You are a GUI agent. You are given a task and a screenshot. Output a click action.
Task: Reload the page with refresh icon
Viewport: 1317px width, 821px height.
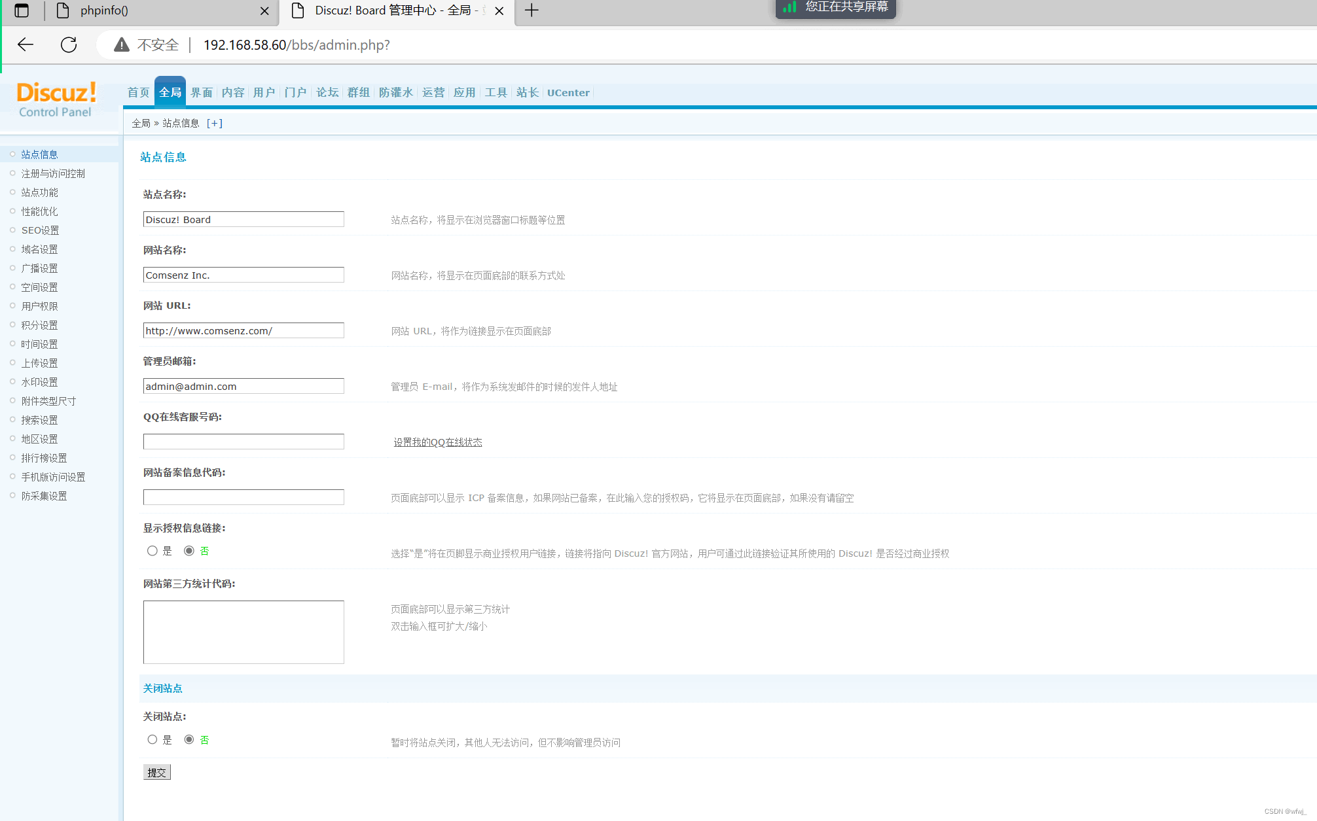pyautogui.click(x=69, y=44)
